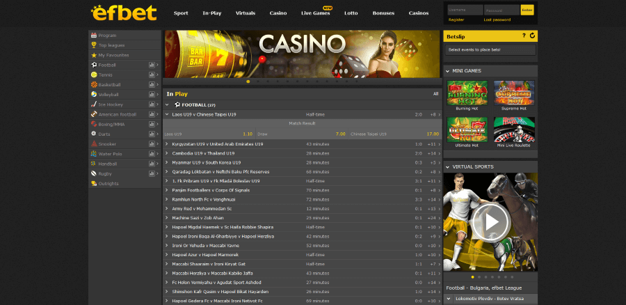This screenshot has height=305, width=626.
Task: Open the Virtuals menu
Action: (246, 13)
